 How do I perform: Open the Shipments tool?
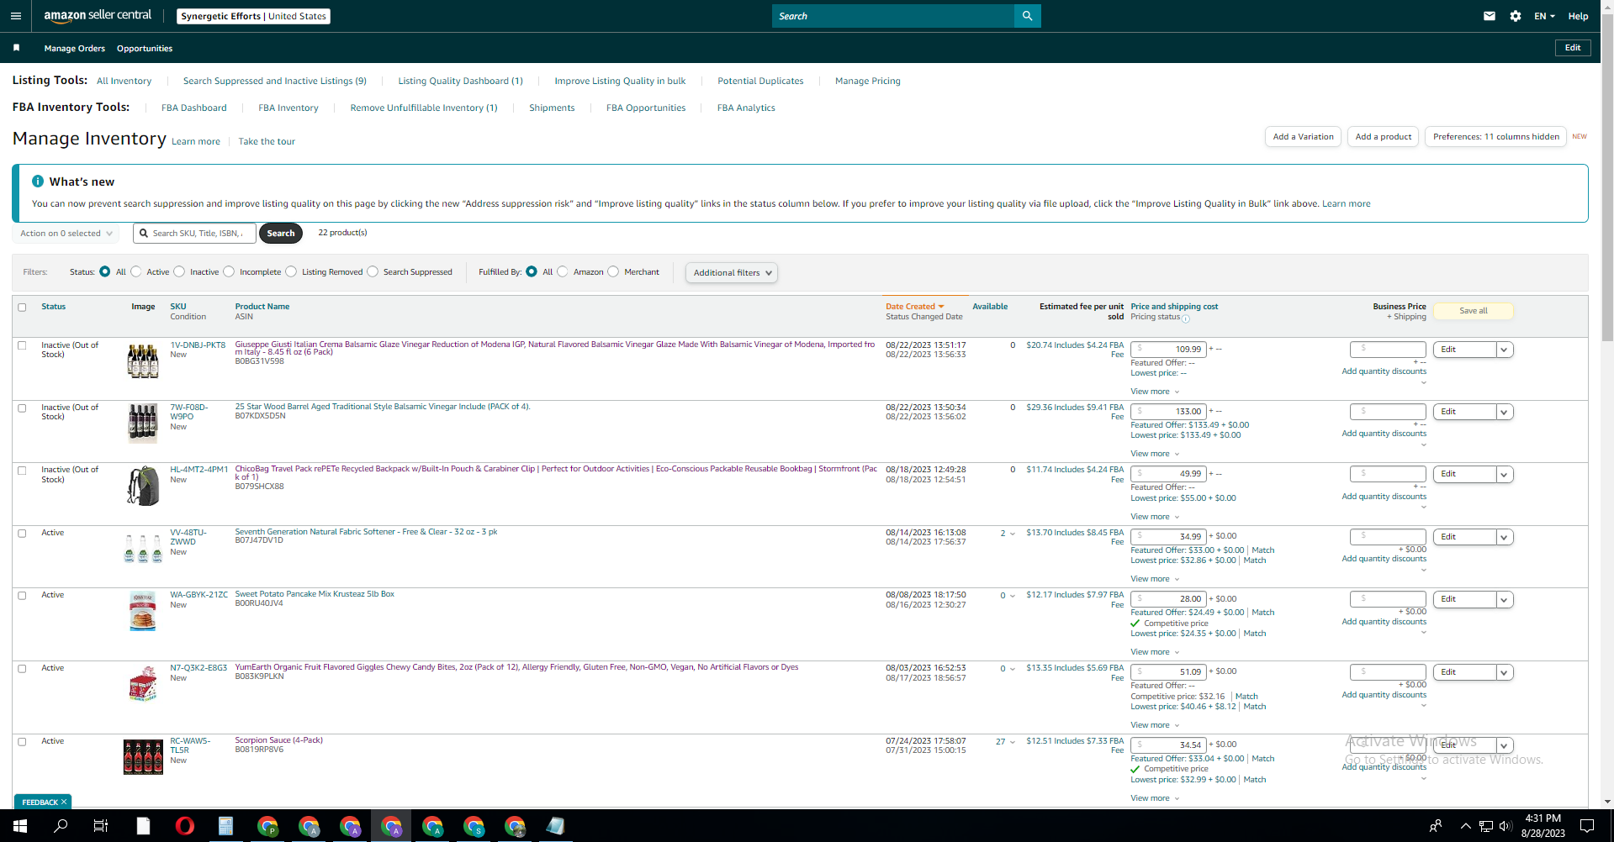(552, 108)
